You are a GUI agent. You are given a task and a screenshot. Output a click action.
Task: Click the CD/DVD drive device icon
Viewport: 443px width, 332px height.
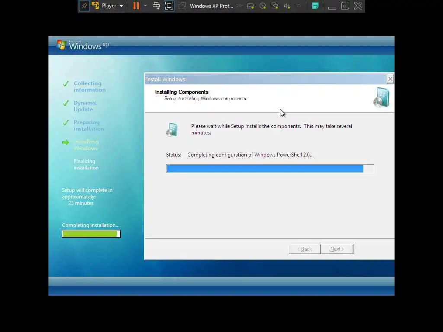point(263,6)
